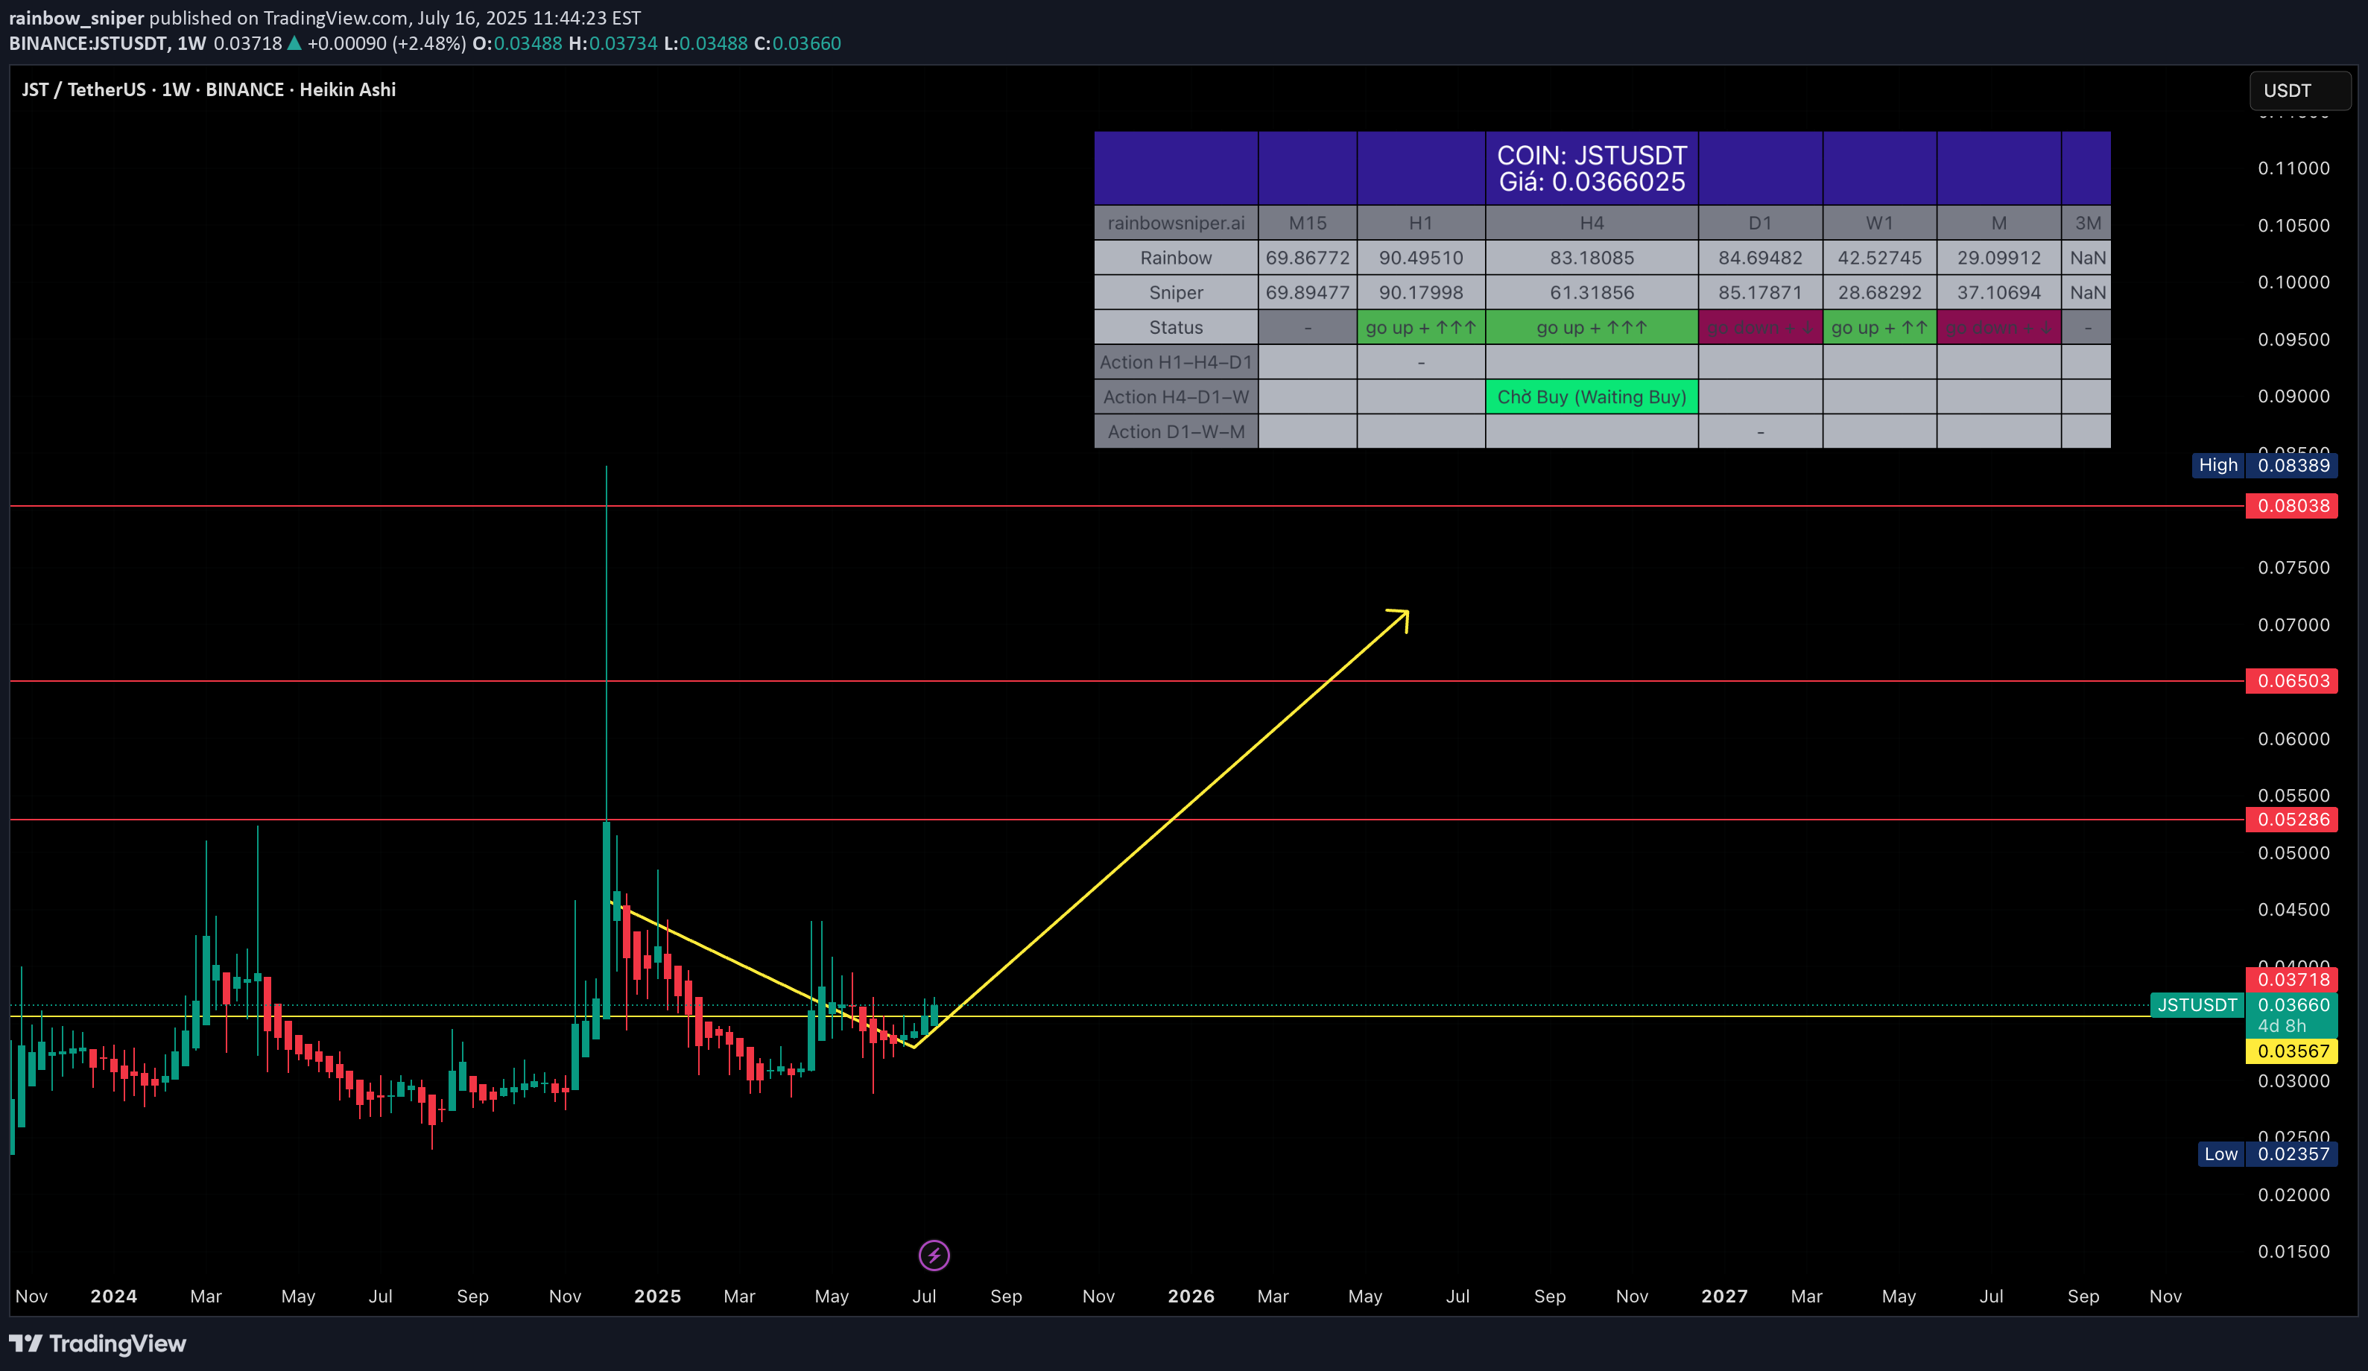This screenshot has width=2368, height=1371.
Task: Click the rainbow_sniper author name
Action: (x=77, y=18)
